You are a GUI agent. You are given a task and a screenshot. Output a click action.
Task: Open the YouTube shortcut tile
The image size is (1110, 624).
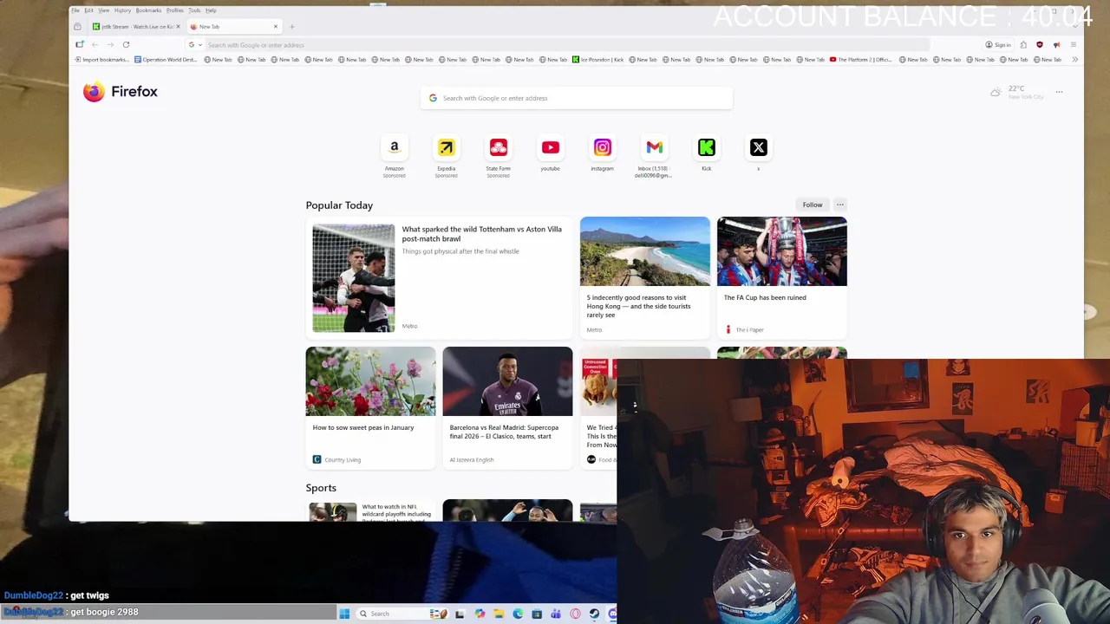point(550,148)
